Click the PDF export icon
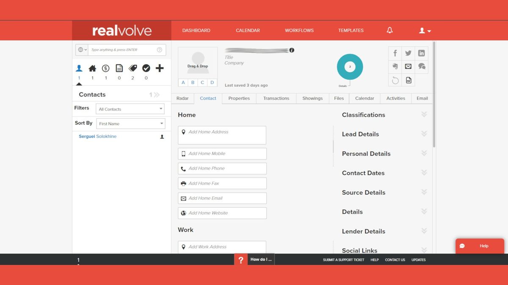508x285 pixels. point(408,80)
